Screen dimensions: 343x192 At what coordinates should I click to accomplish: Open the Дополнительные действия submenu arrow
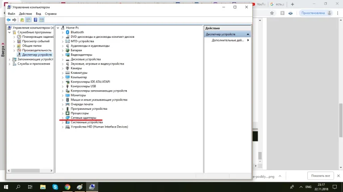(248, 40)
